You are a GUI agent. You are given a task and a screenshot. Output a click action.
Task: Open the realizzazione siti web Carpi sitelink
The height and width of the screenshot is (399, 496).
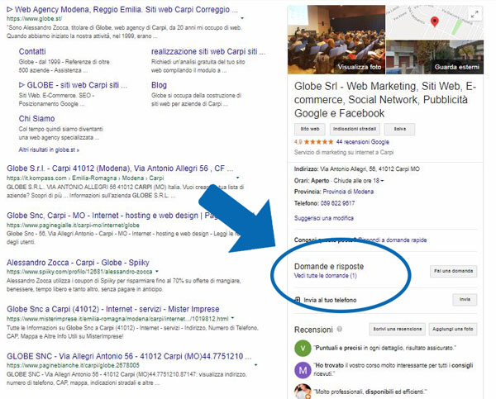[208, 51]
